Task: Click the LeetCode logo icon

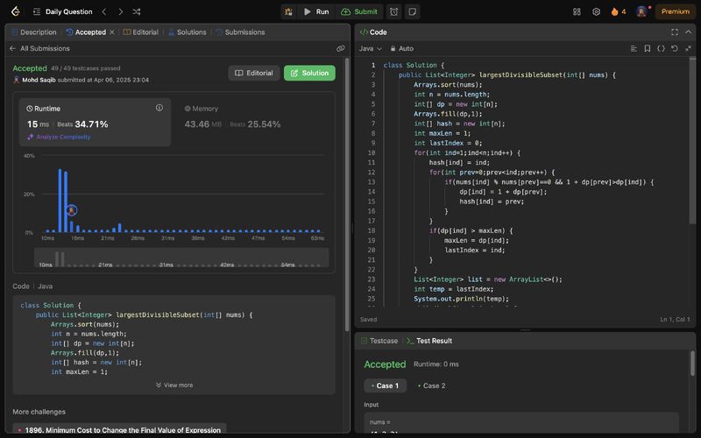Action: pos(16,11)
